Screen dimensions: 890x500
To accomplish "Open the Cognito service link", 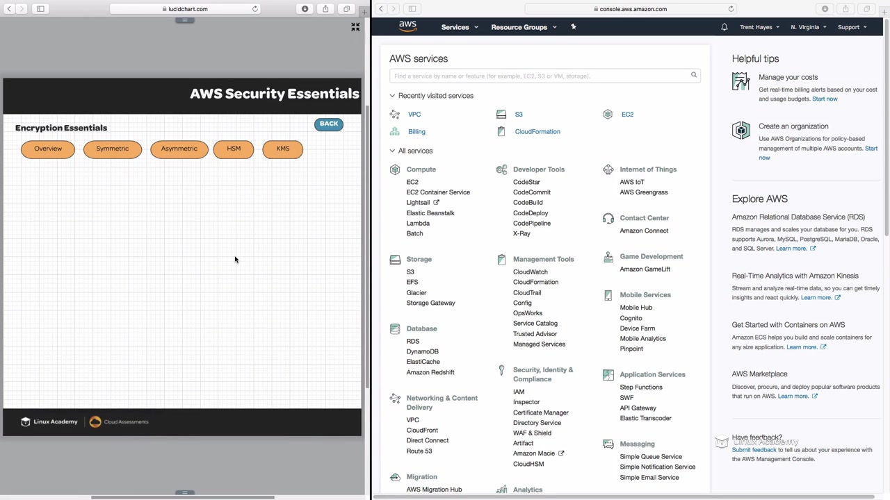I will (631, 318).
